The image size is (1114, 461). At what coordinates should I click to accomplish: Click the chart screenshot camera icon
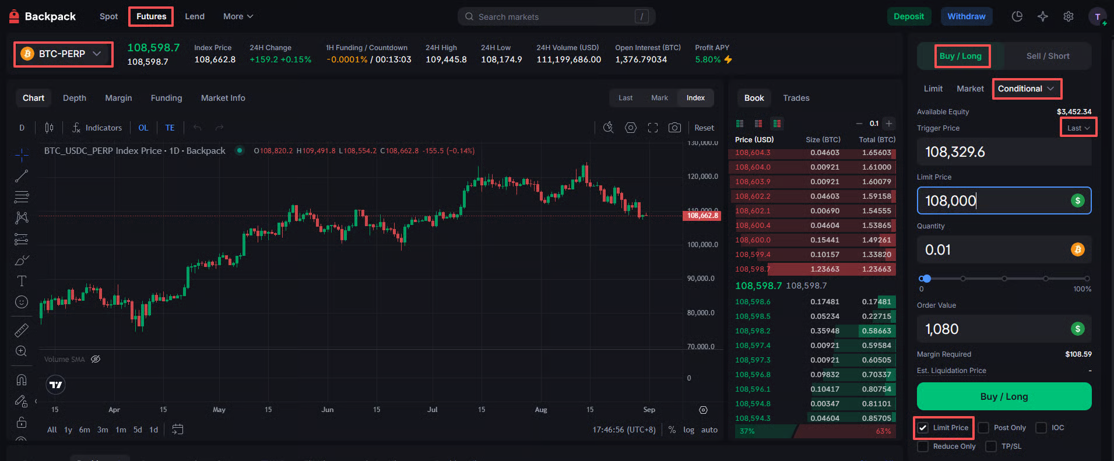(674, 128)
